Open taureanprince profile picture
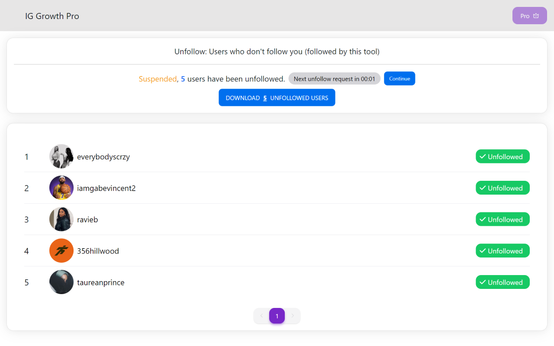Viewport: 554px width, 346px height. tap(61, 282)
